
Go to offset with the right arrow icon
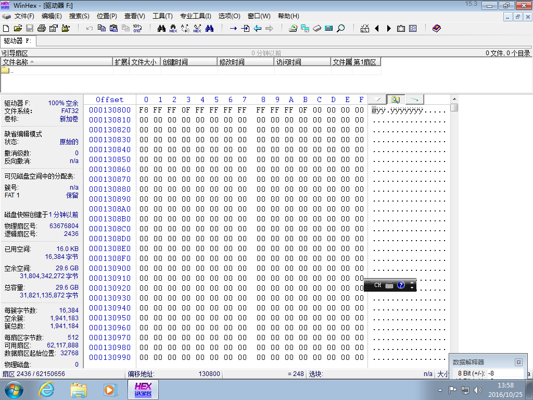233,29
